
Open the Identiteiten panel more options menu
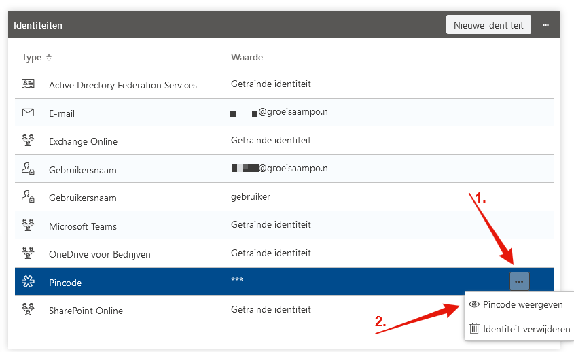click(x=545, y=26)
